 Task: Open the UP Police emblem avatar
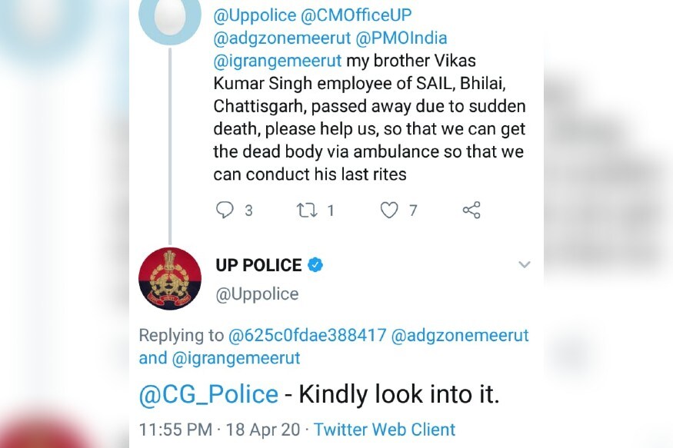tap(170, 279)
